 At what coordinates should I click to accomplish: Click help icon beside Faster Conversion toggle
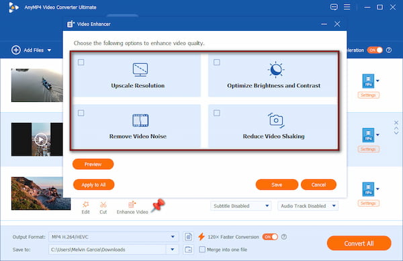click(284, 237)
